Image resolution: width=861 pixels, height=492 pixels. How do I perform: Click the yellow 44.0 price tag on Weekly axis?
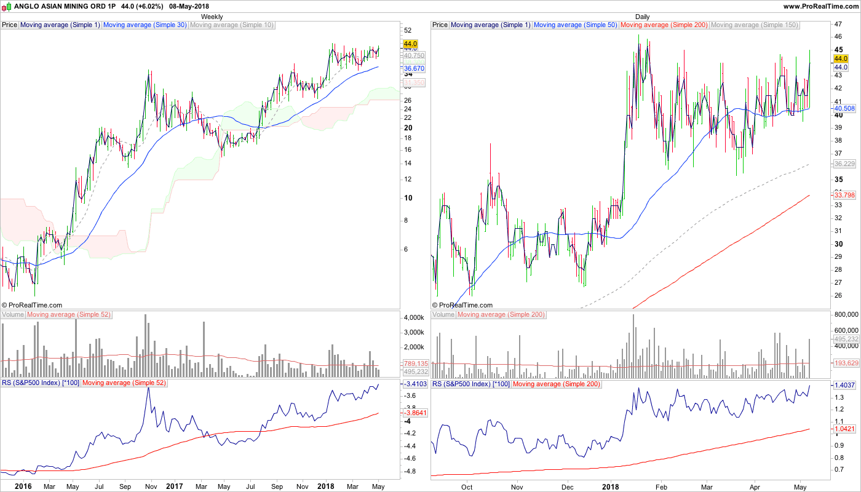410,44
